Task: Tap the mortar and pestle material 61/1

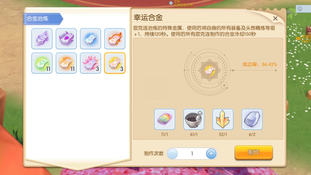Action: click(x=194, y=119)
